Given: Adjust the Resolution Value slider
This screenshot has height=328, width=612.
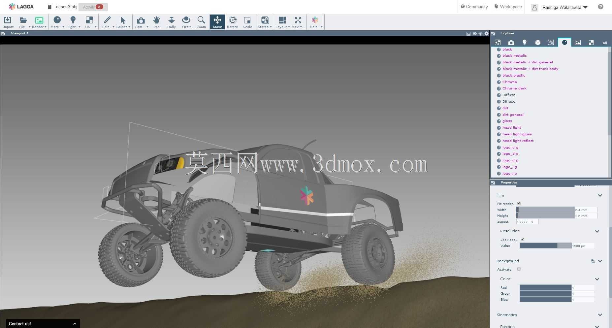Looking at the screenshot, I should [x=545, y=246].
